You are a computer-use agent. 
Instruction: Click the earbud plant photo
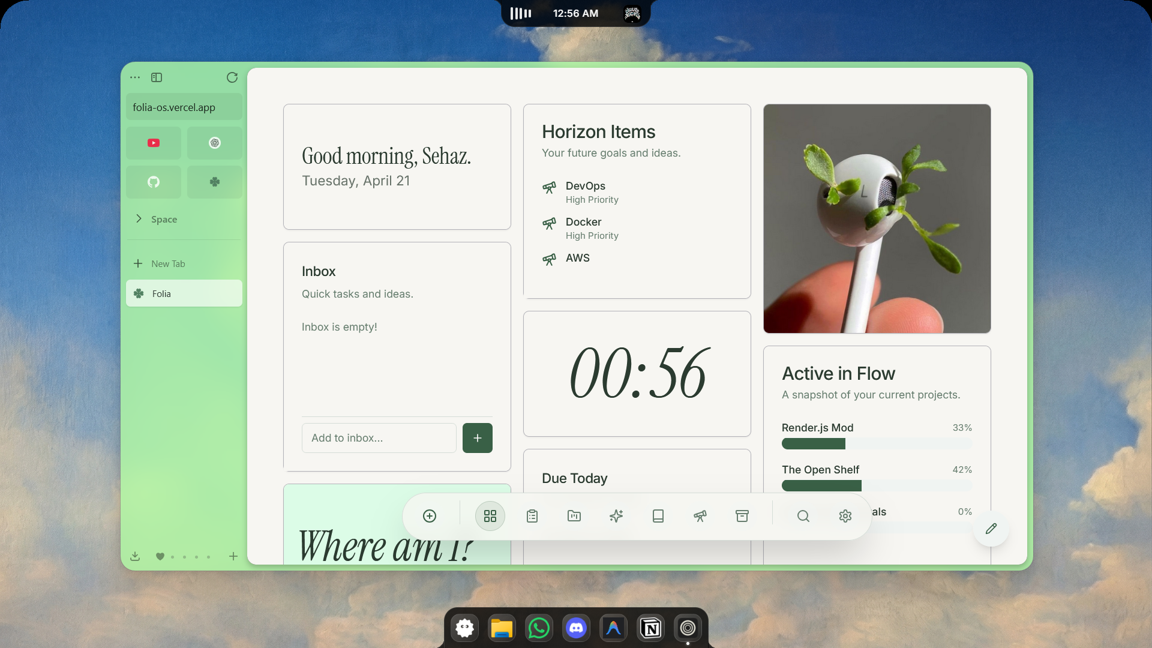[x=877, y=218]
